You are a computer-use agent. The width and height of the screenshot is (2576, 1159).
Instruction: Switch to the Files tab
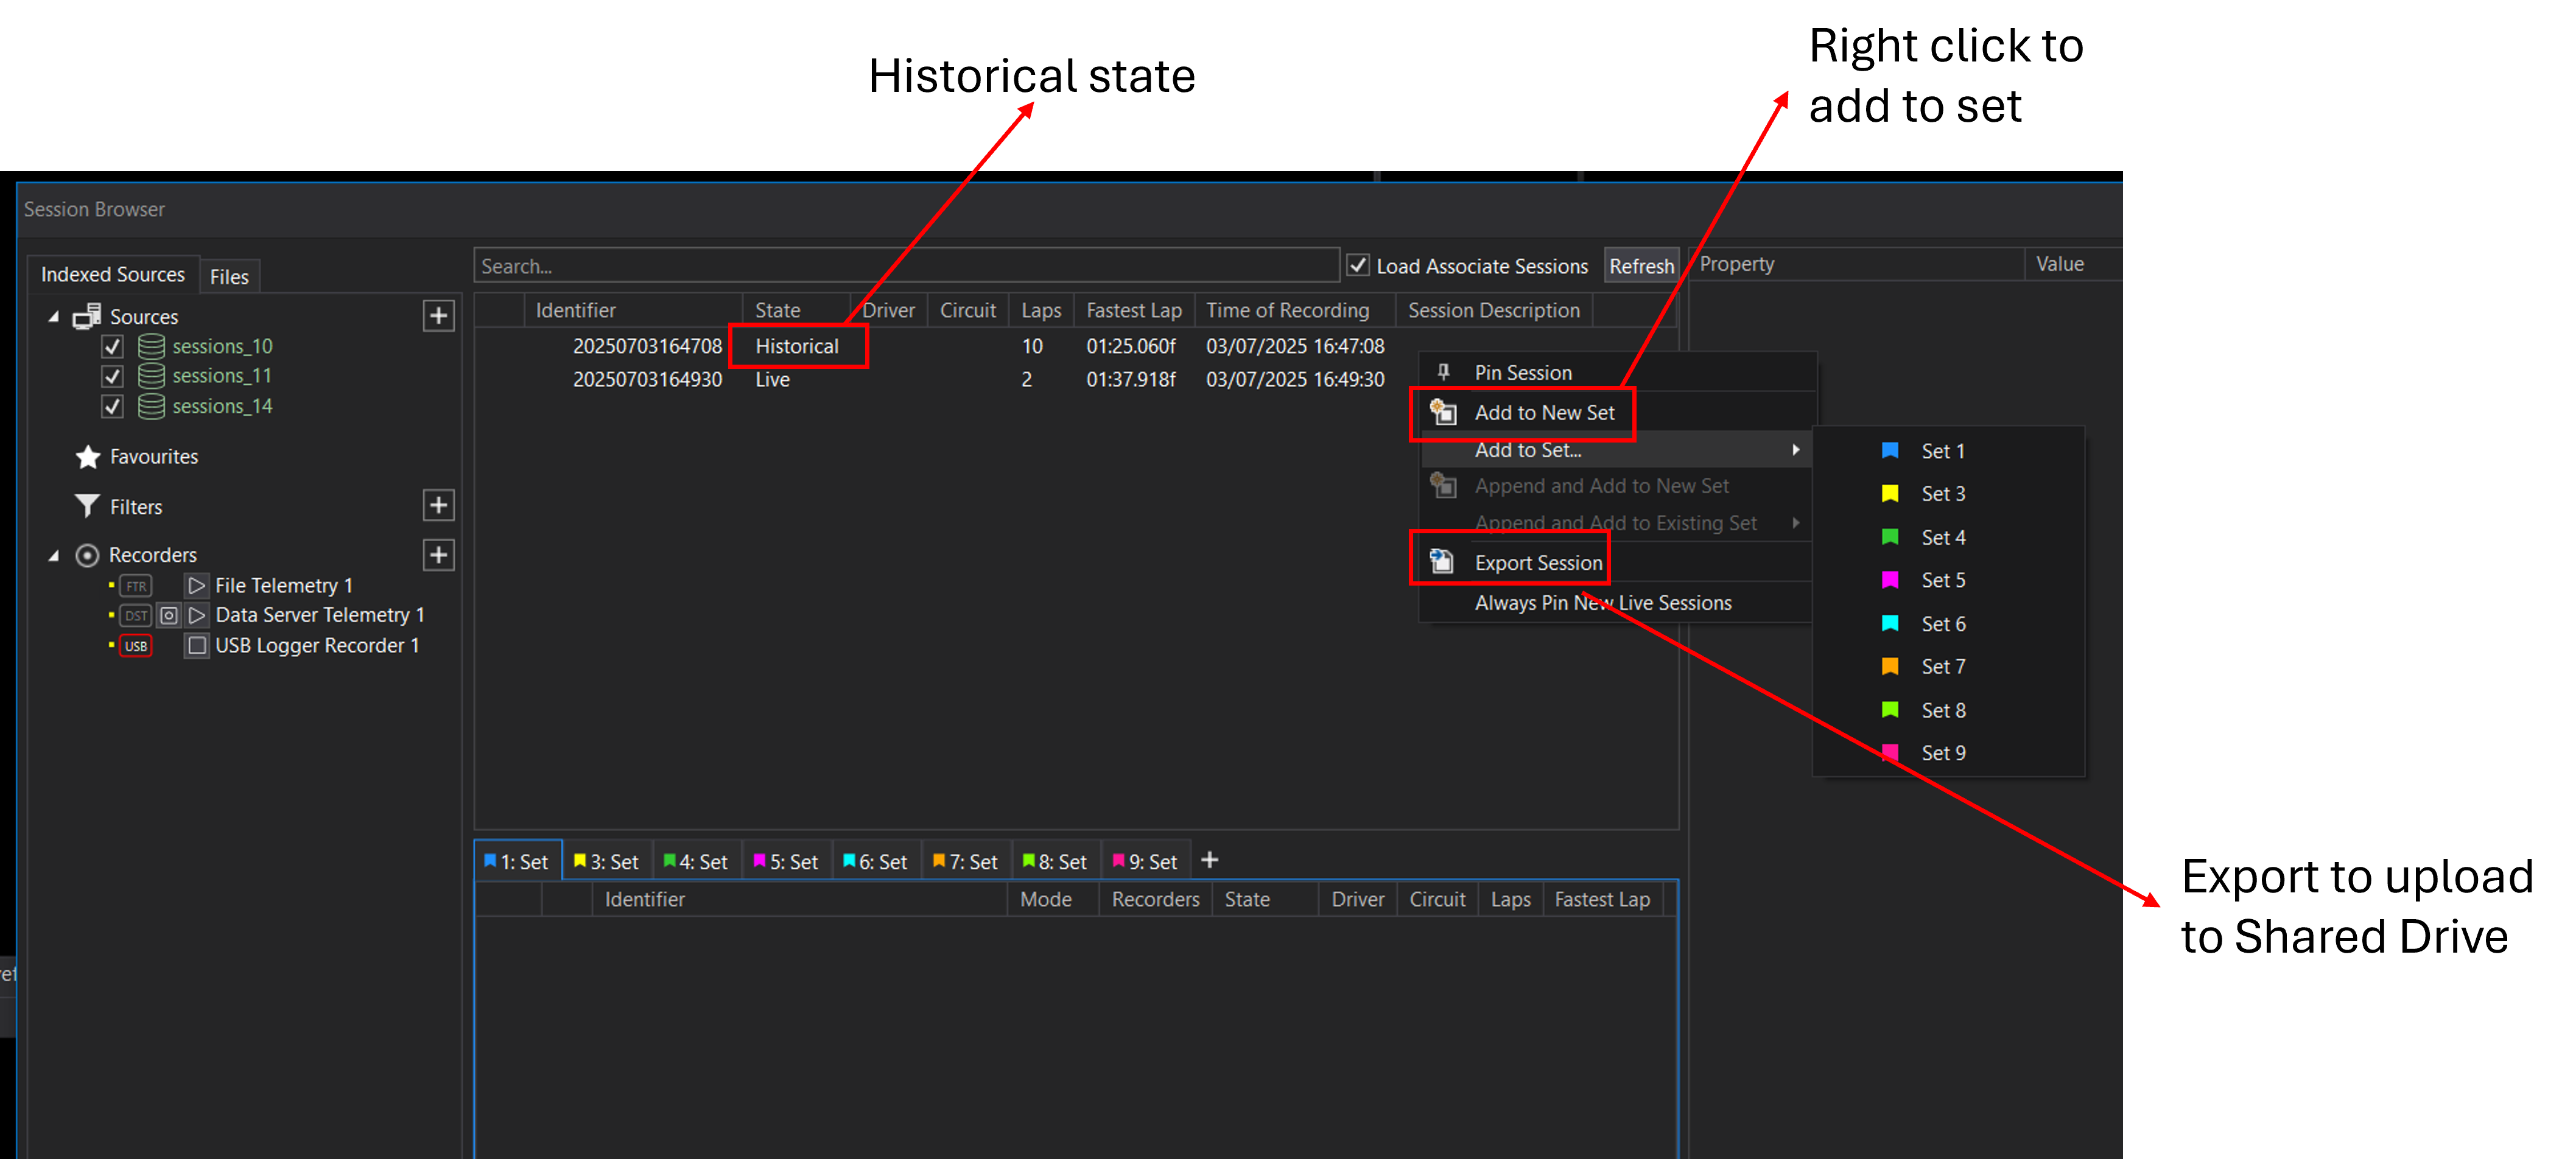[x=229, y=276]
